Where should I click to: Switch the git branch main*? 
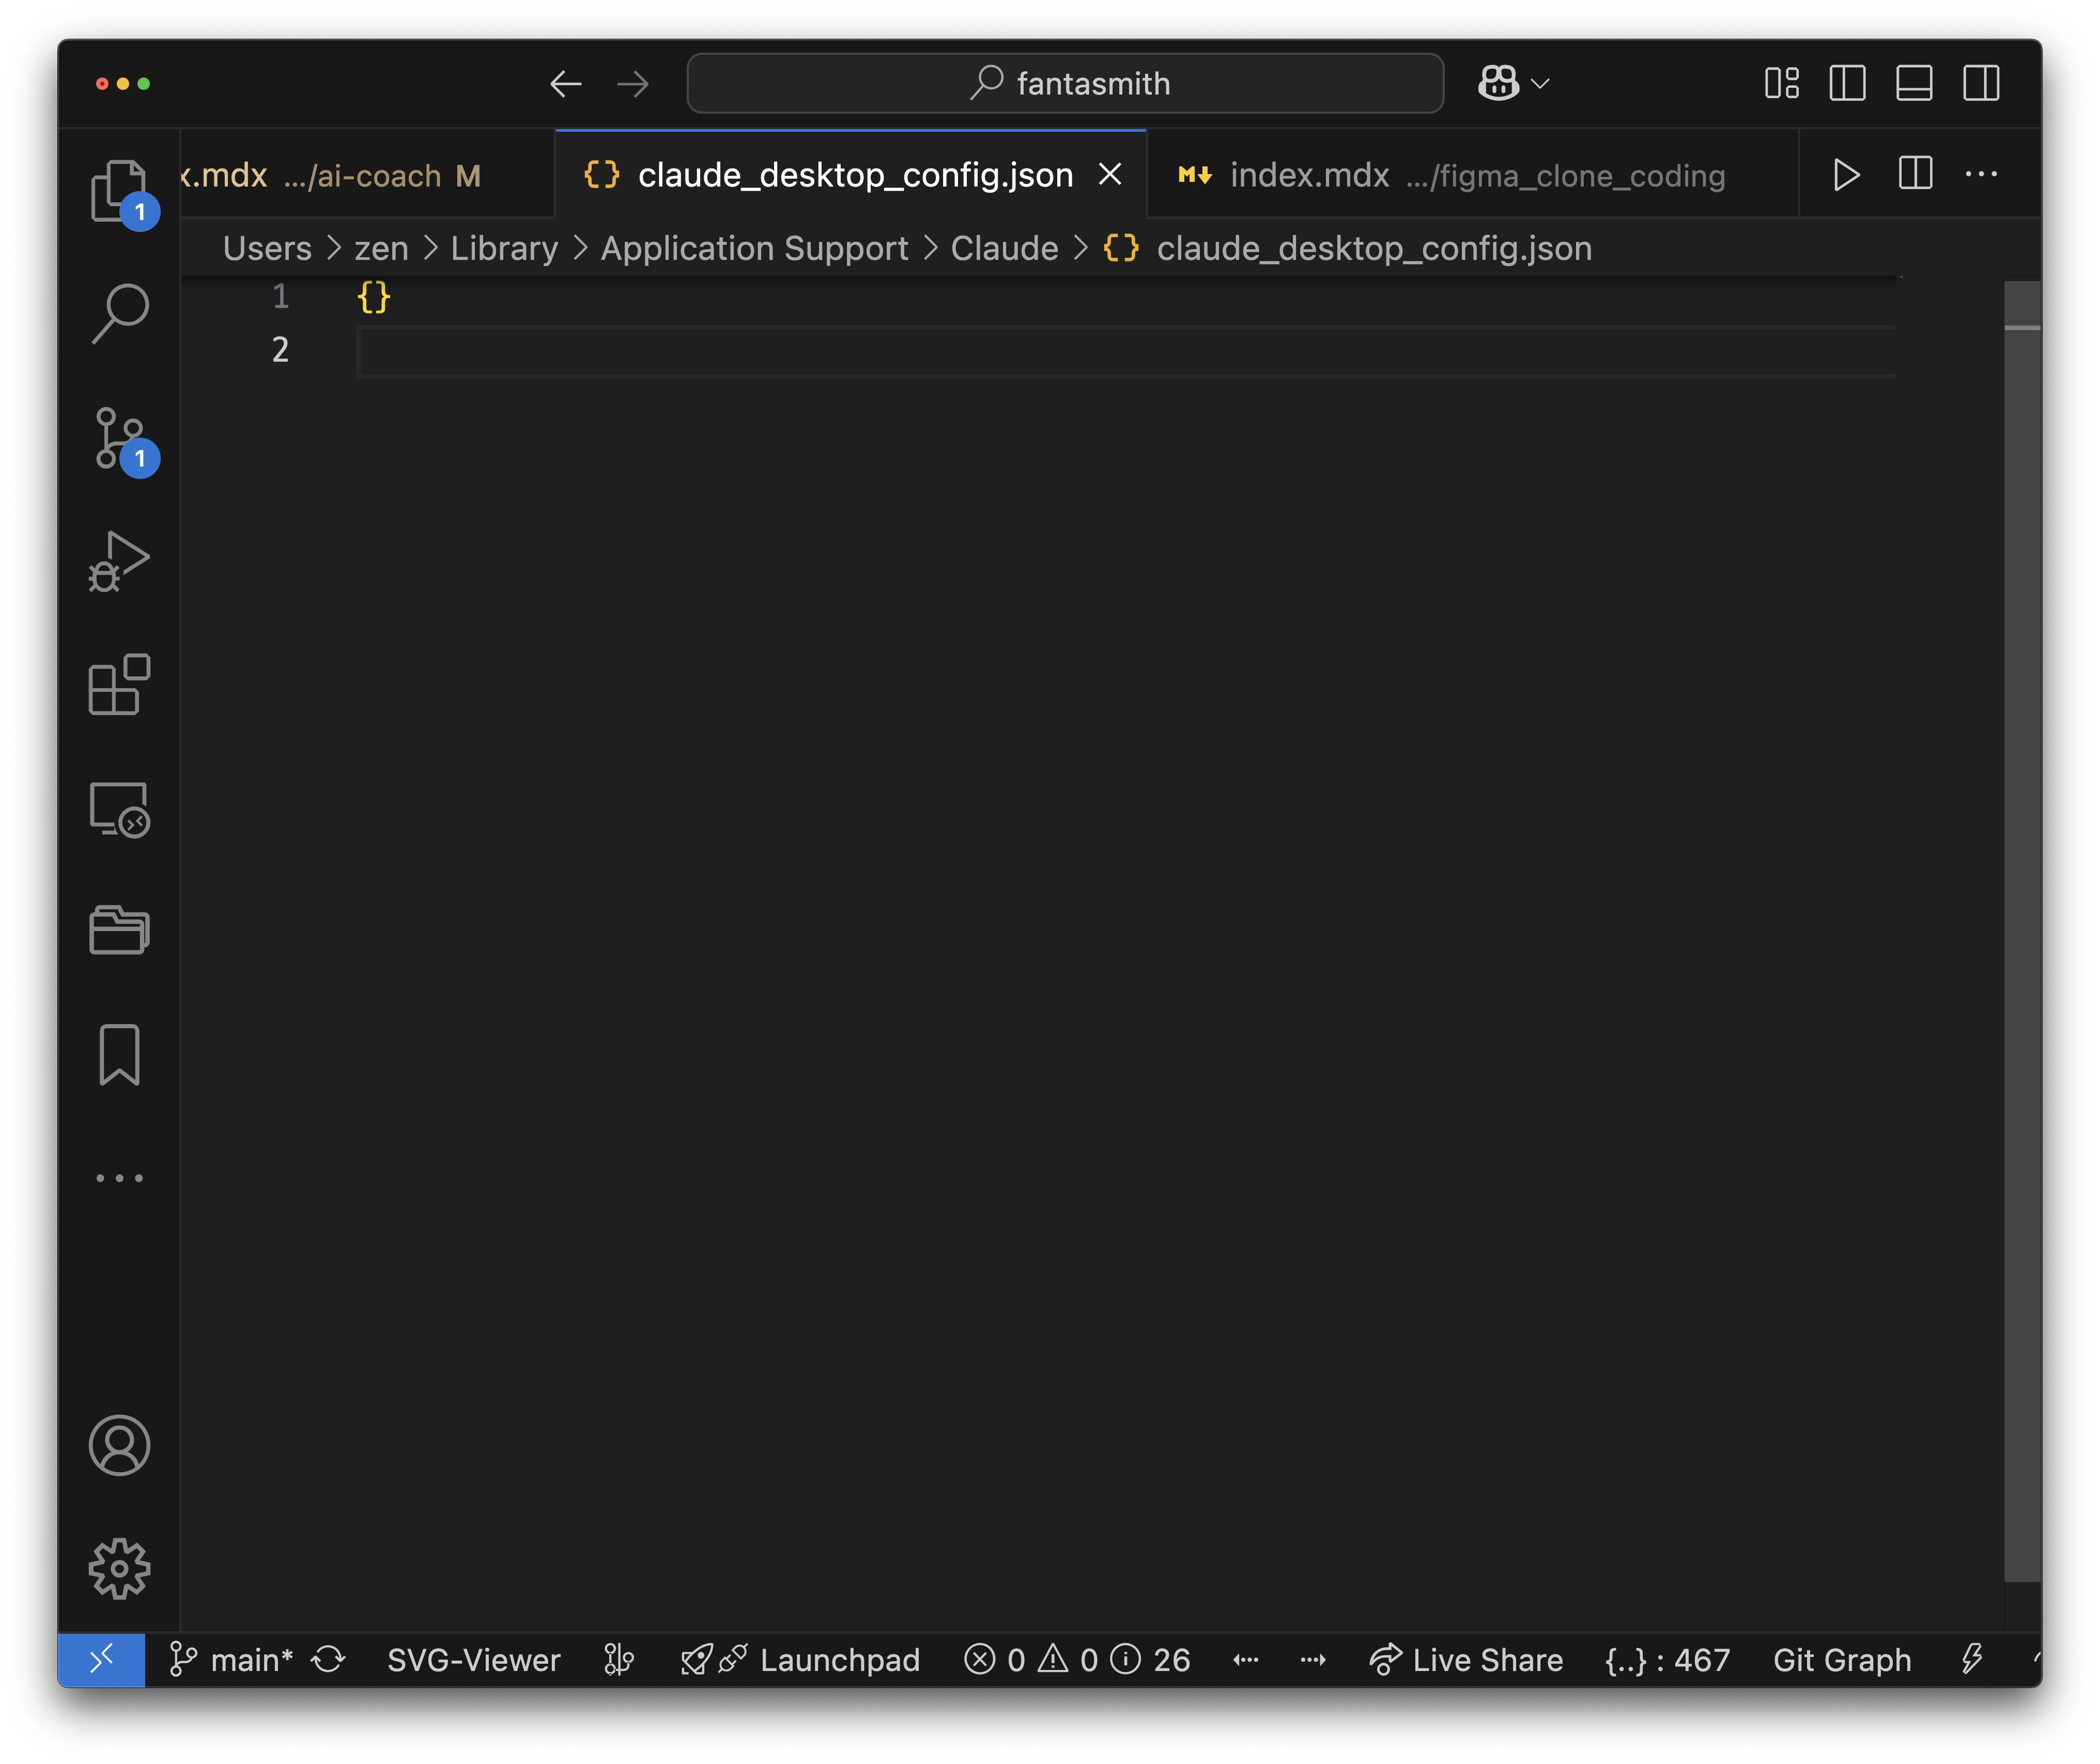[231, 1660]
